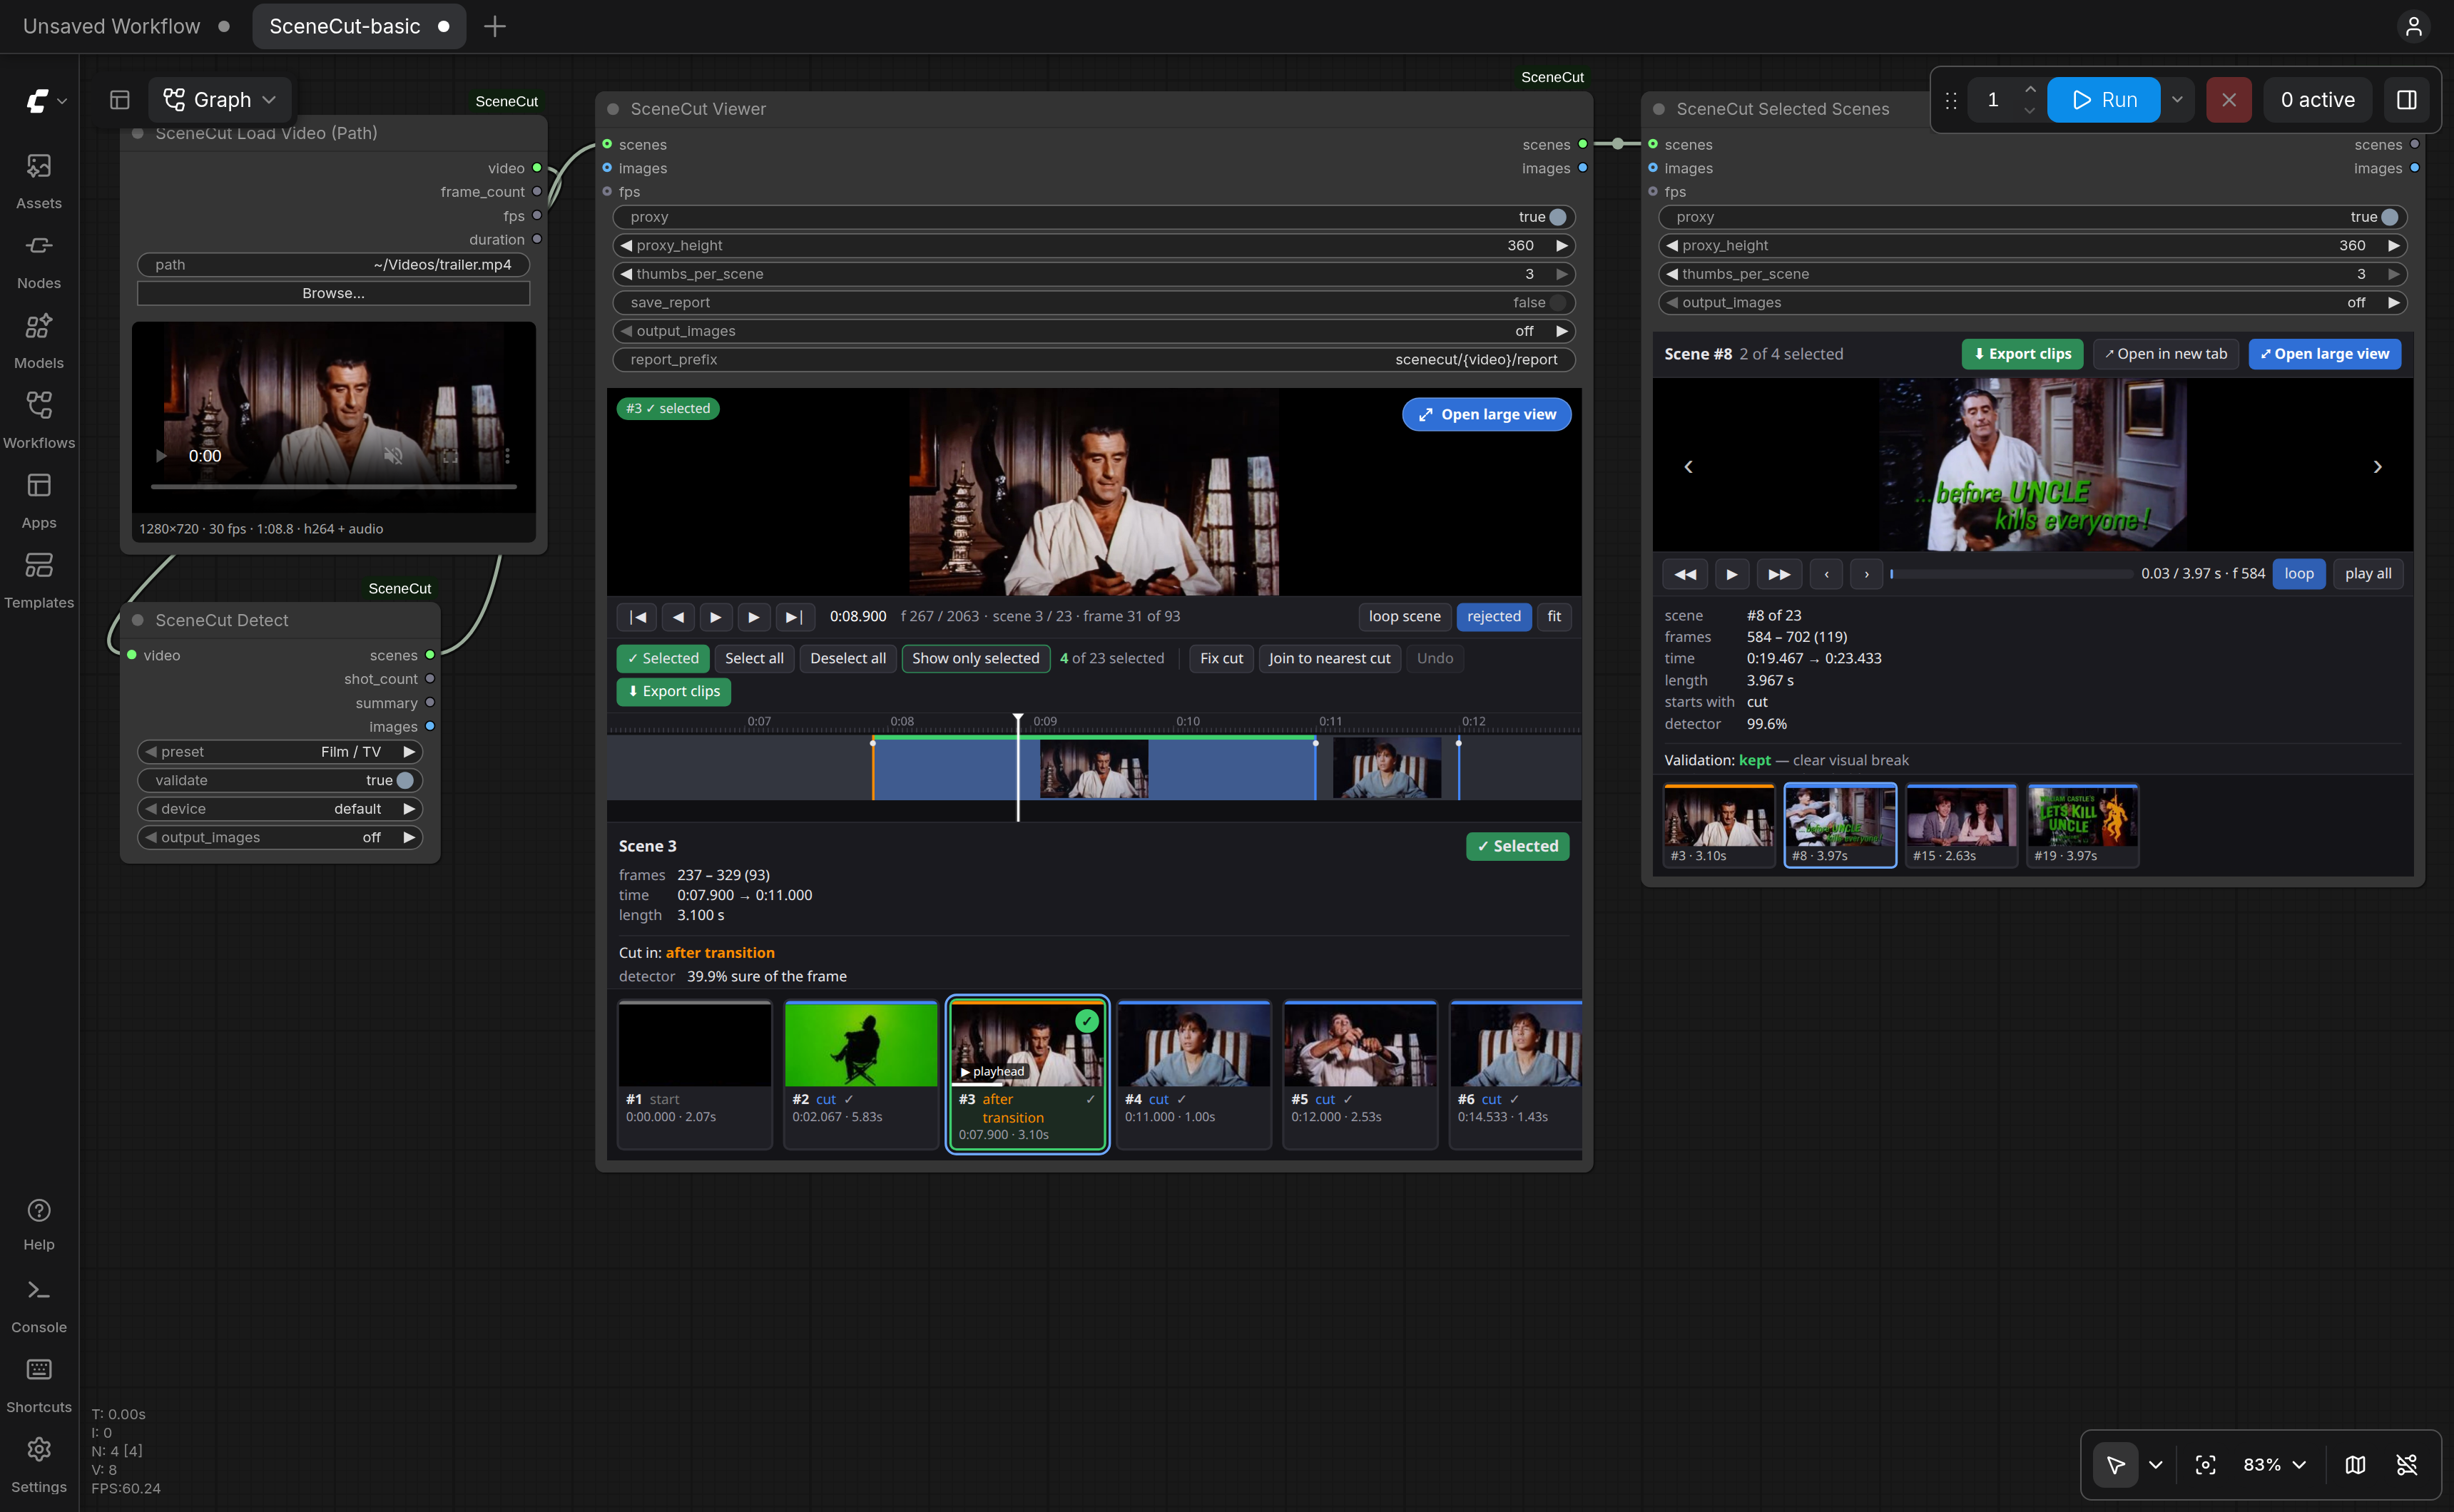Toggle the loop button in Selected Scenes
The width and height of the screenshot is (2454, 1512).
pos(2298,573)
